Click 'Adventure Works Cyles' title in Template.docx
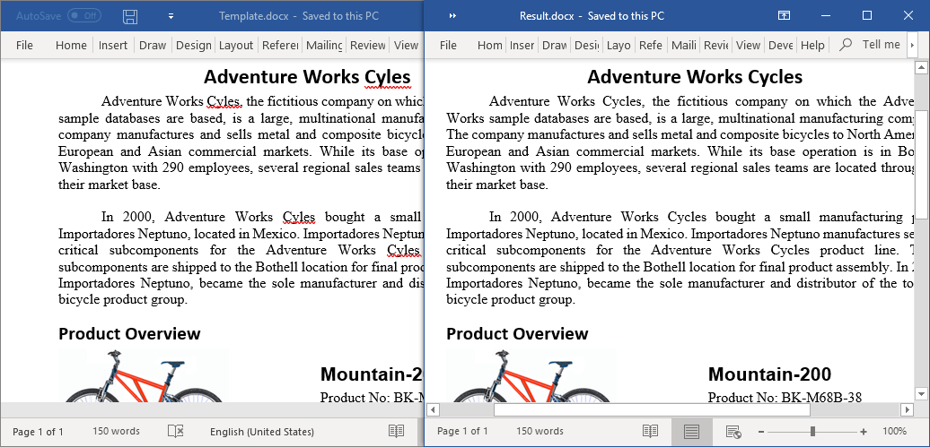The image size is (930, 447). (x=307, y=77)
